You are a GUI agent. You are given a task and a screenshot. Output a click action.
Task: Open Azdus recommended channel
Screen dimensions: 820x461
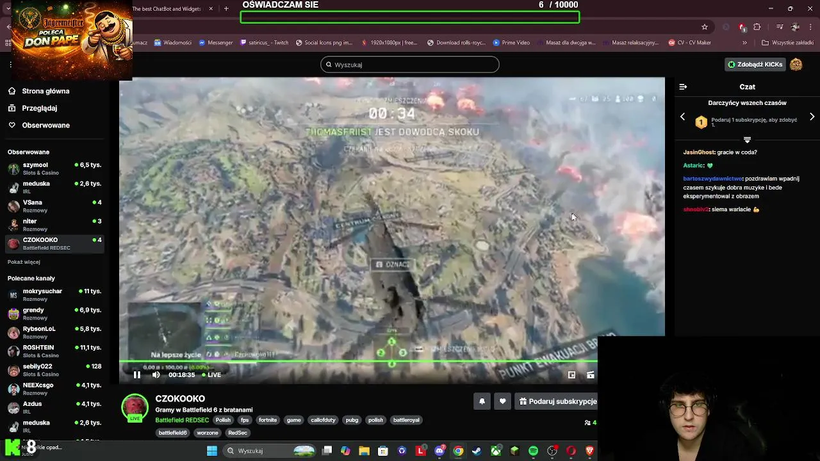[54, 407]
